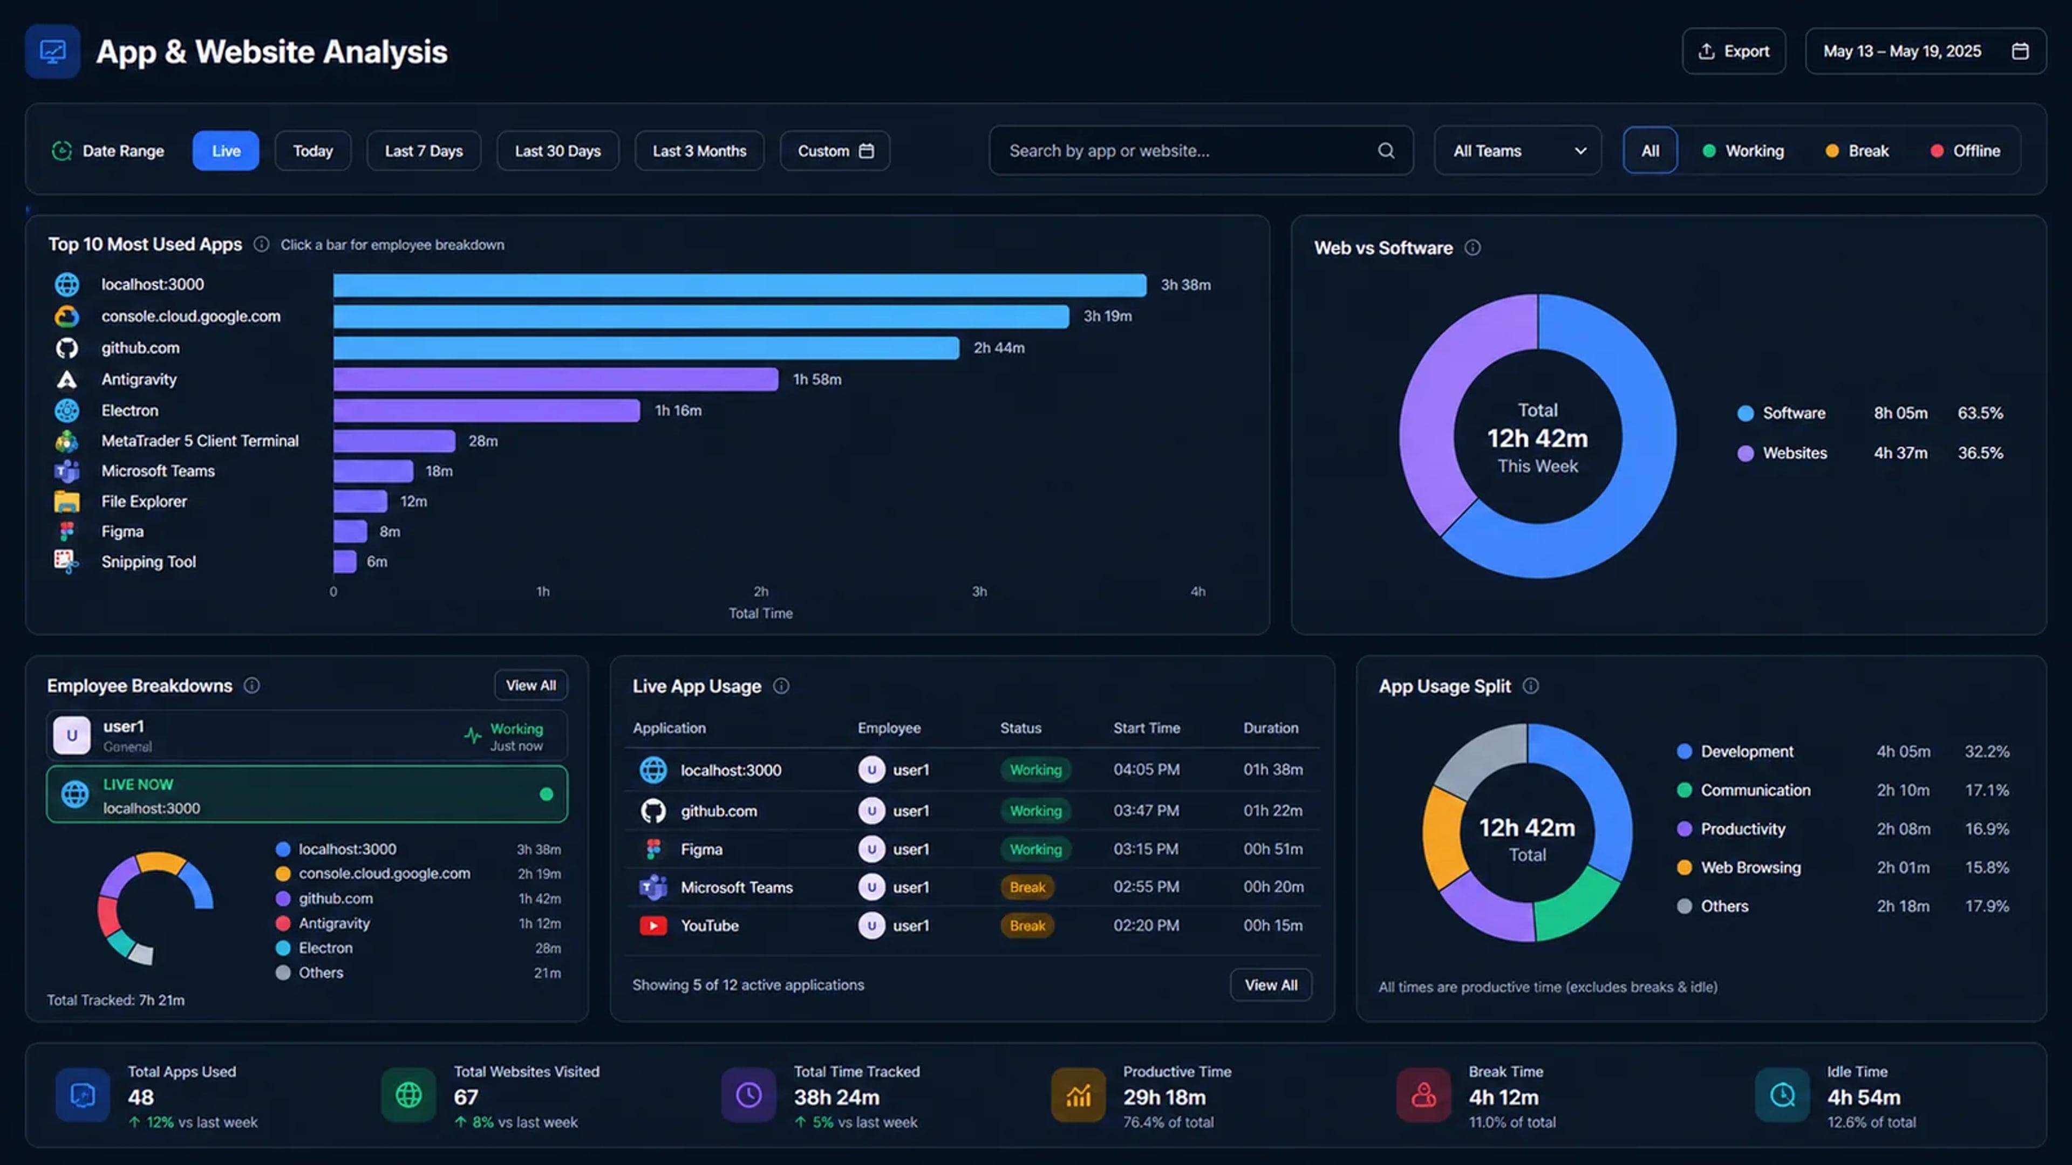Click 04:05 PM start time cell

(x=1146, y=770)
